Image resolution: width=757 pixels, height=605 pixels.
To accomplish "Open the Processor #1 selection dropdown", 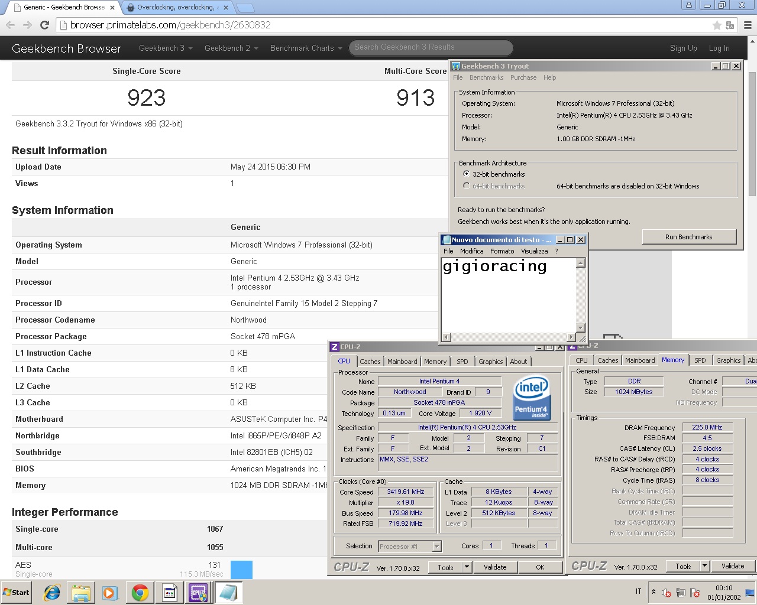I will tap(410, 547).
